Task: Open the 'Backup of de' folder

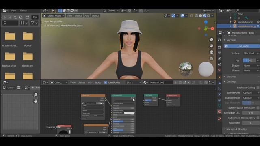Action: tap(9, 59)
